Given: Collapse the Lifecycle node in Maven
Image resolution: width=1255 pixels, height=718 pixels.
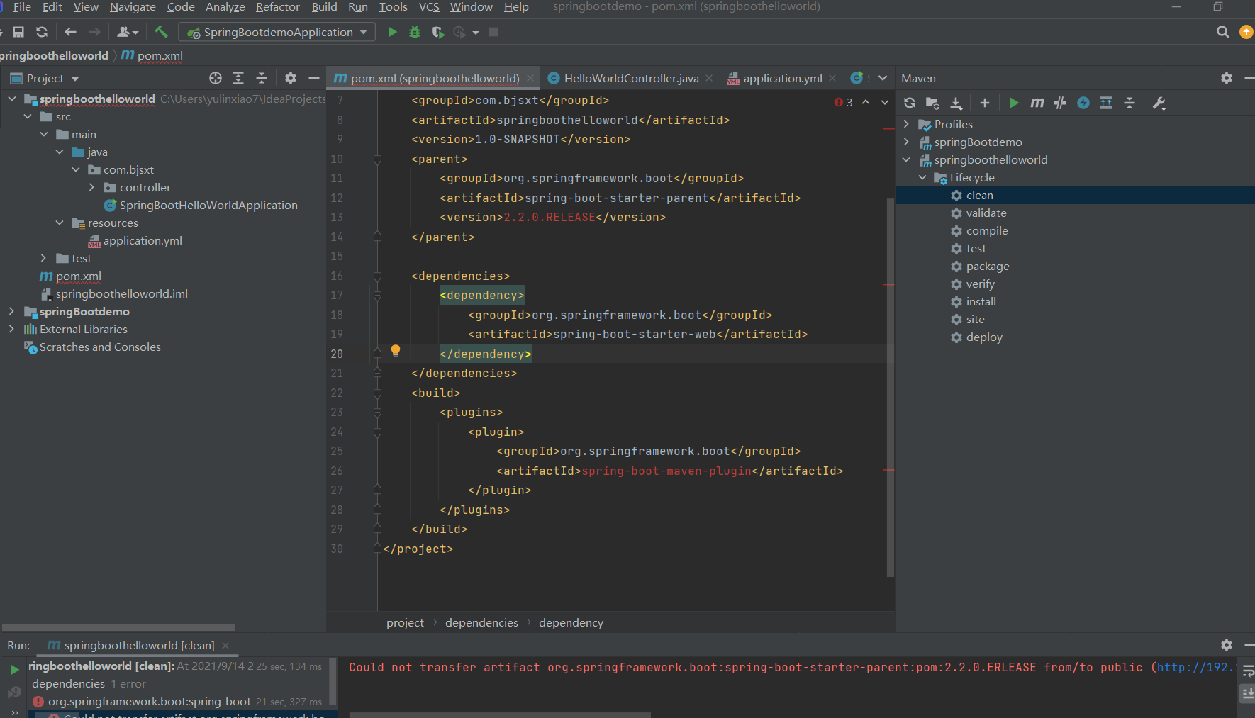Looking at the screenshot, I should 922,177.
